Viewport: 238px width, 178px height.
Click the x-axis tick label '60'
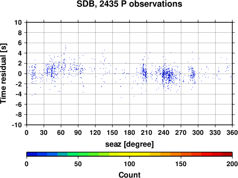61,132
